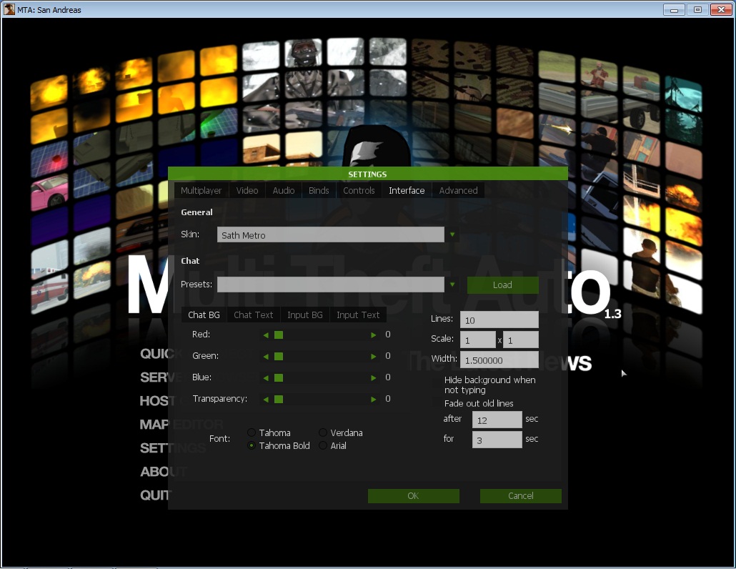Click the Transparency slider handle
The width and height of the screenshot is (736, 569).
(279, 400)
